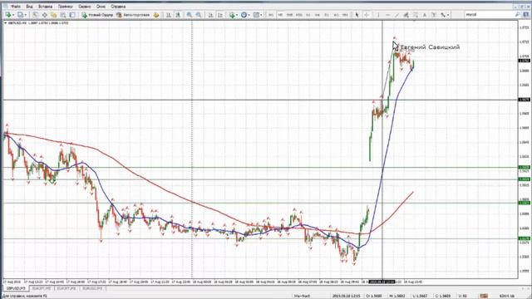Screen dimensions: 532x299
Task: Expand the Templates dropdown arrow
Action: 261,15
